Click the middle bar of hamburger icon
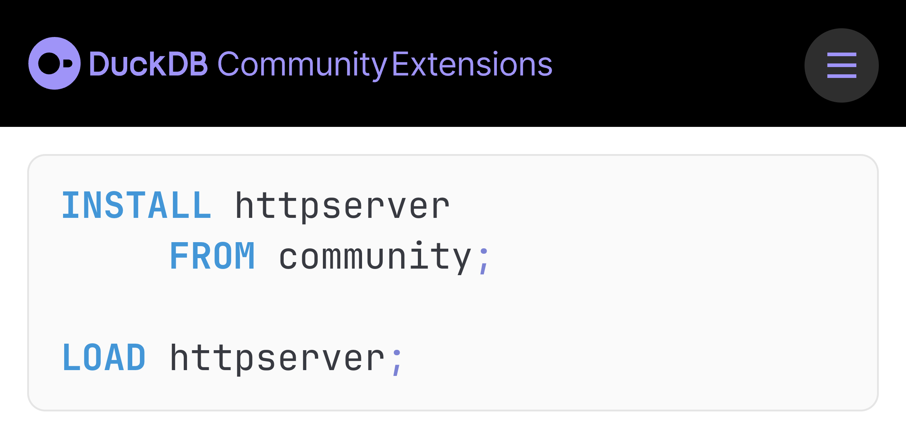 point(841,65)
